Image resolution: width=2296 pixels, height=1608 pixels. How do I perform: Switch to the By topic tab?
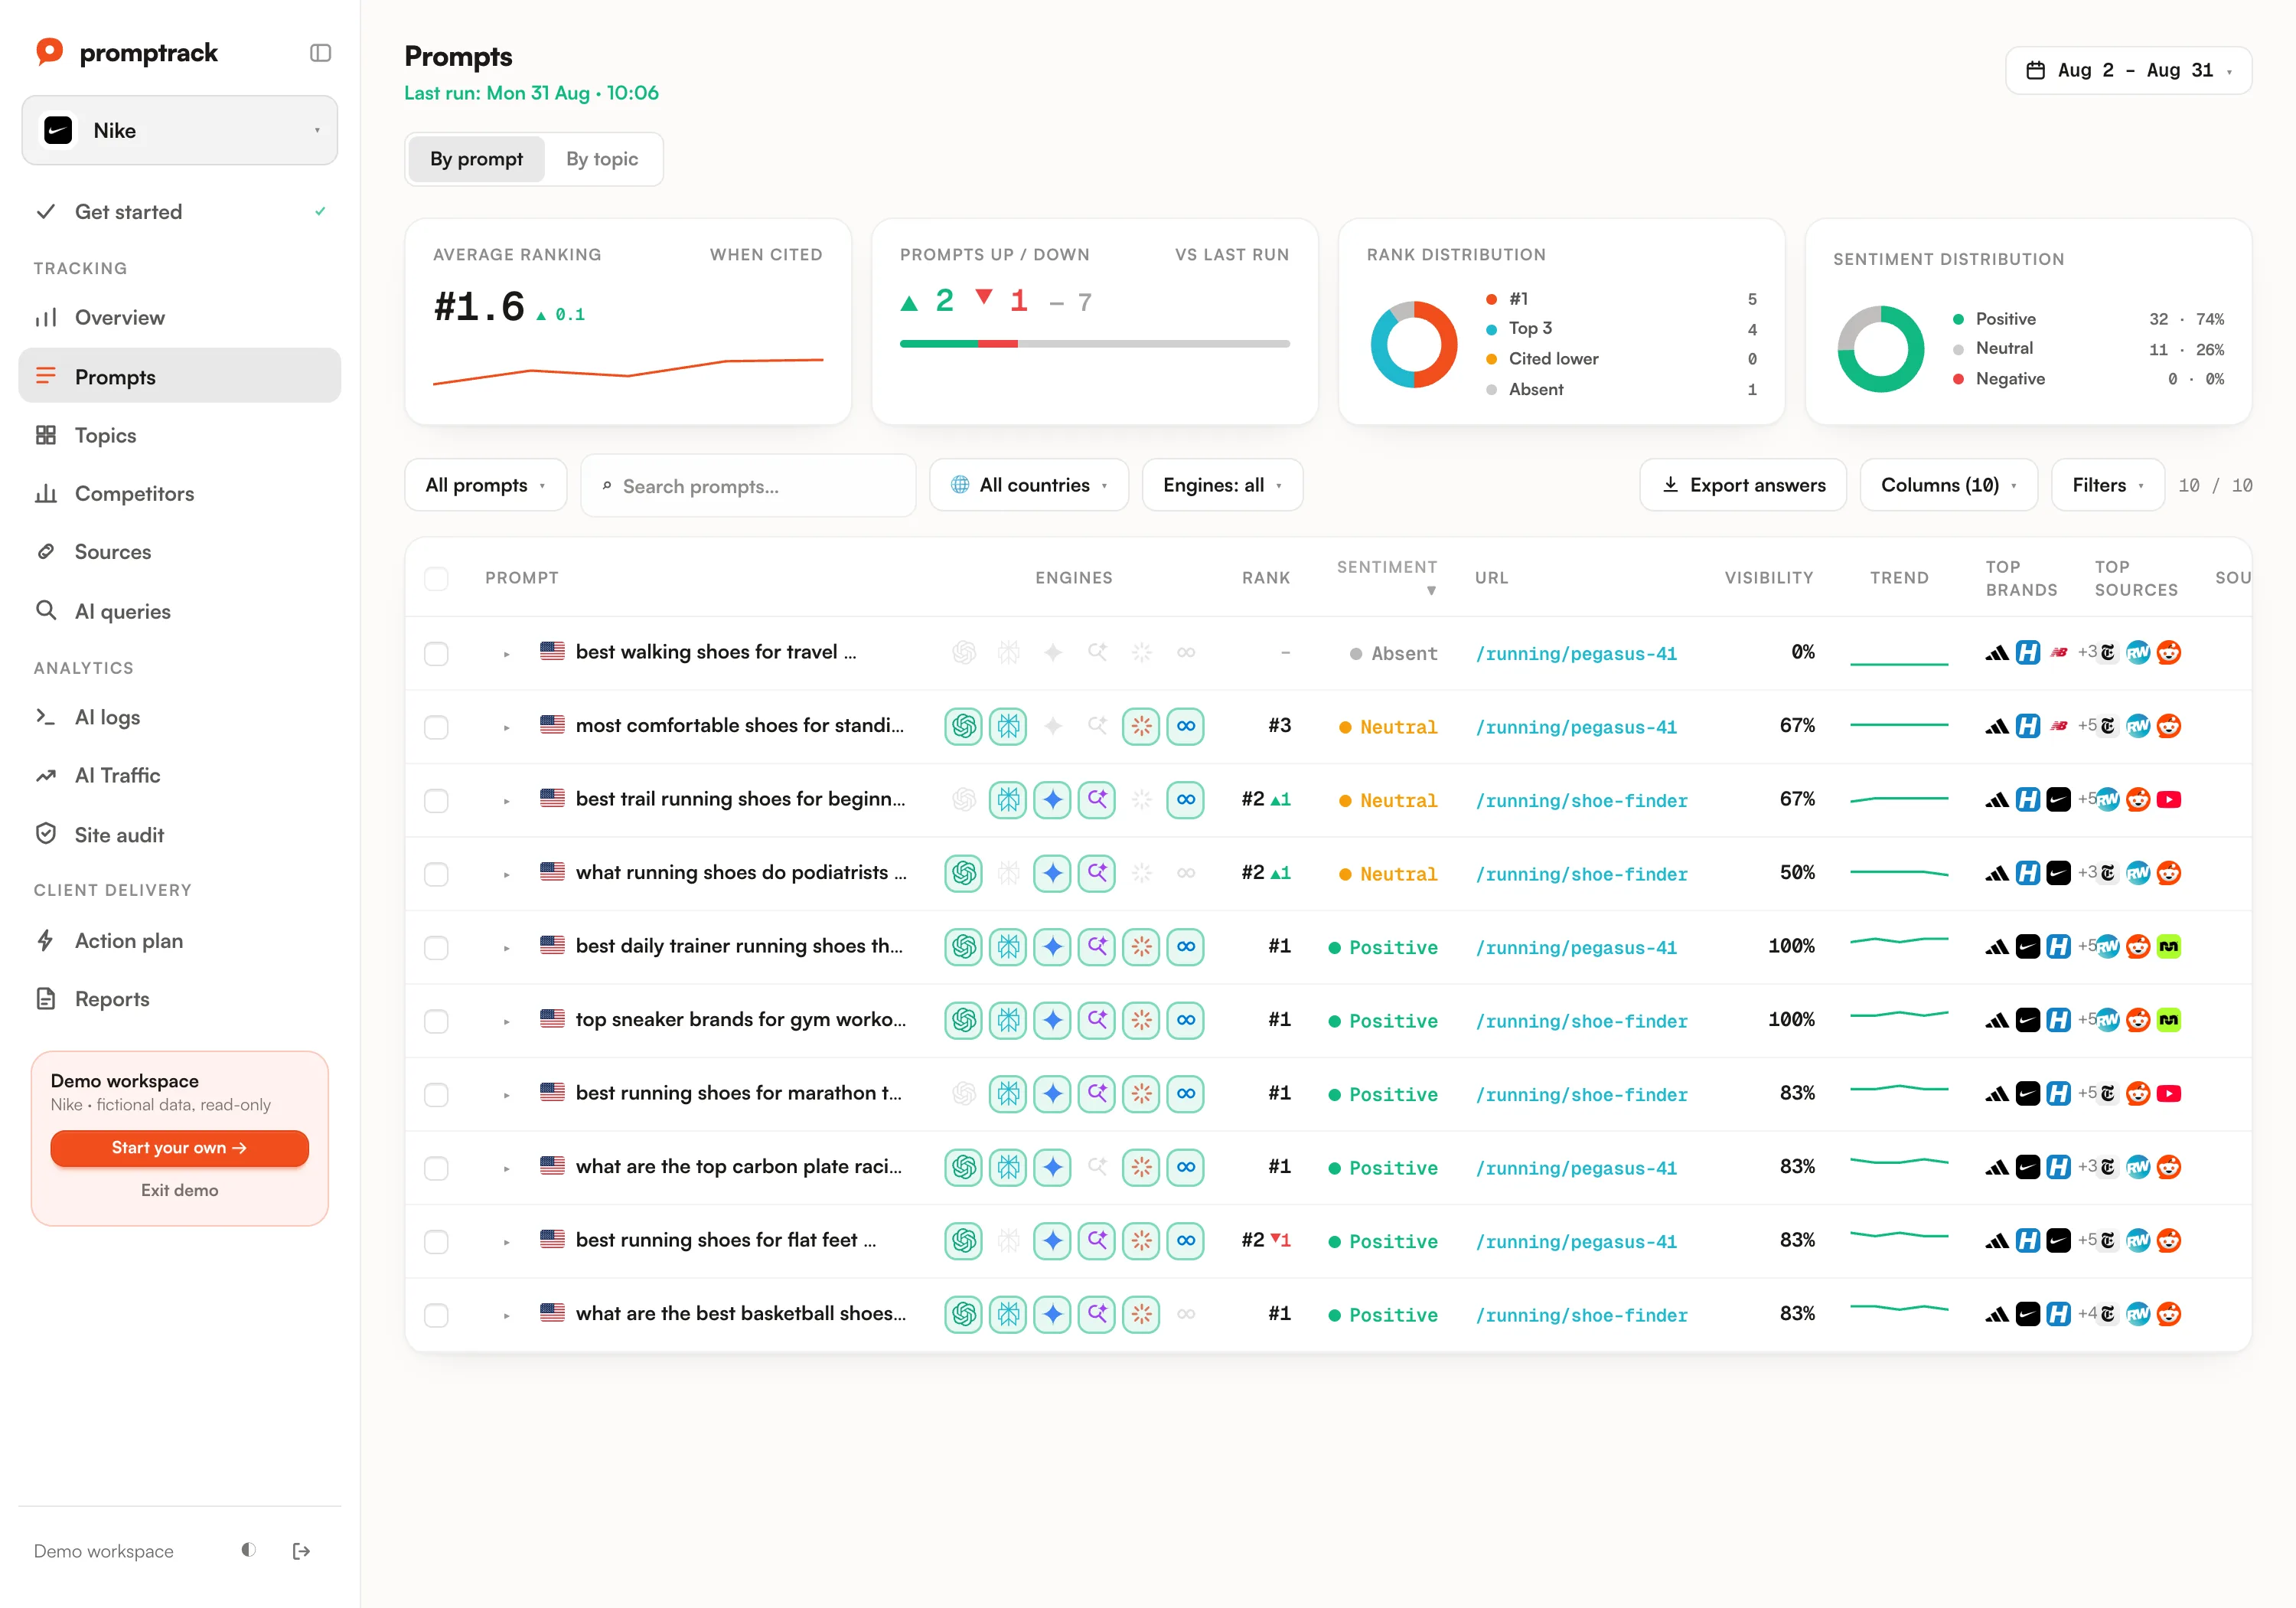tap(602, 159)
